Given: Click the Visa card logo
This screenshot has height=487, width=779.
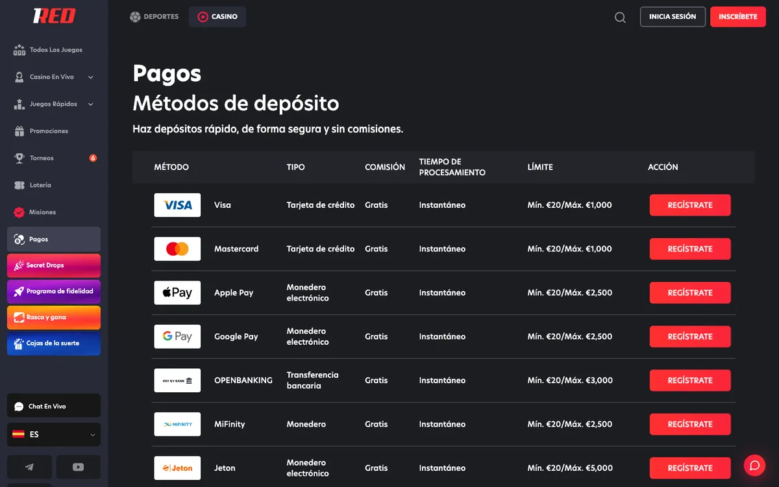Looking at the screenshot, I should tap(177, 205).
